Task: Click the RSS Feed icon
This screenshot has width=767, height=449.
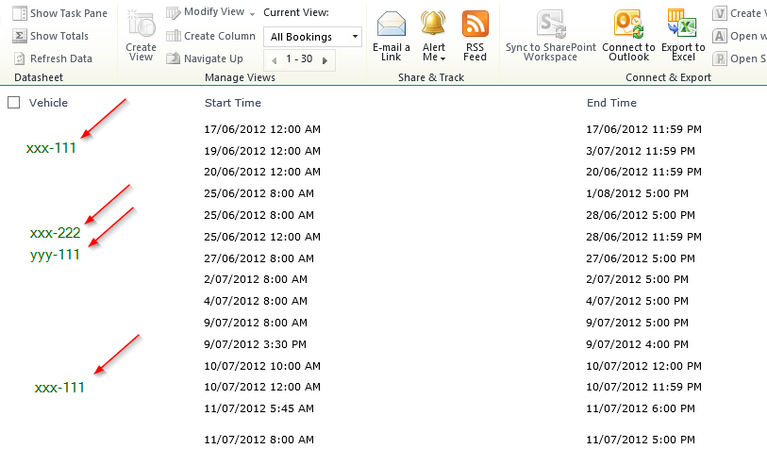Action: click(475, 24)
